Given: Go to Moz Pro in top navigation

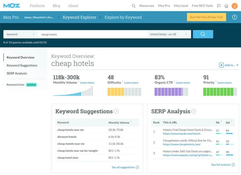Looking at the screenshot, I should (x=164, y=6).
